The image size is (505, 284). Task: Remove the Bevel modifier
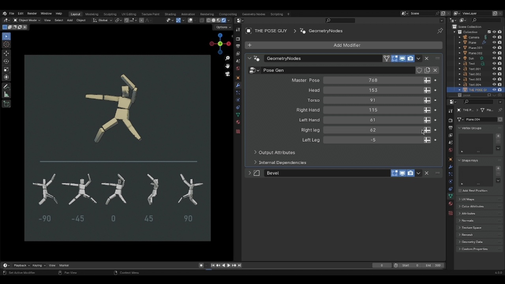click(x=426, y=173)
